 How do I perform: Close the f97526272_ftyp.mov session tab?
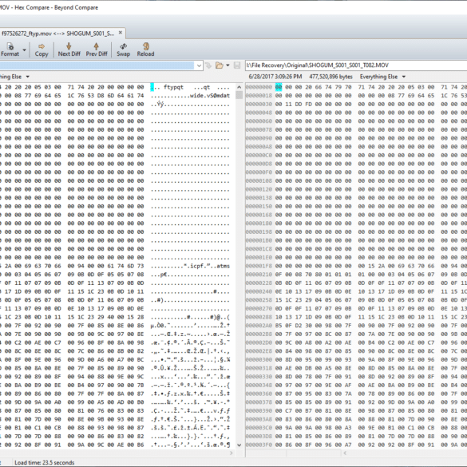pos(121,33)
